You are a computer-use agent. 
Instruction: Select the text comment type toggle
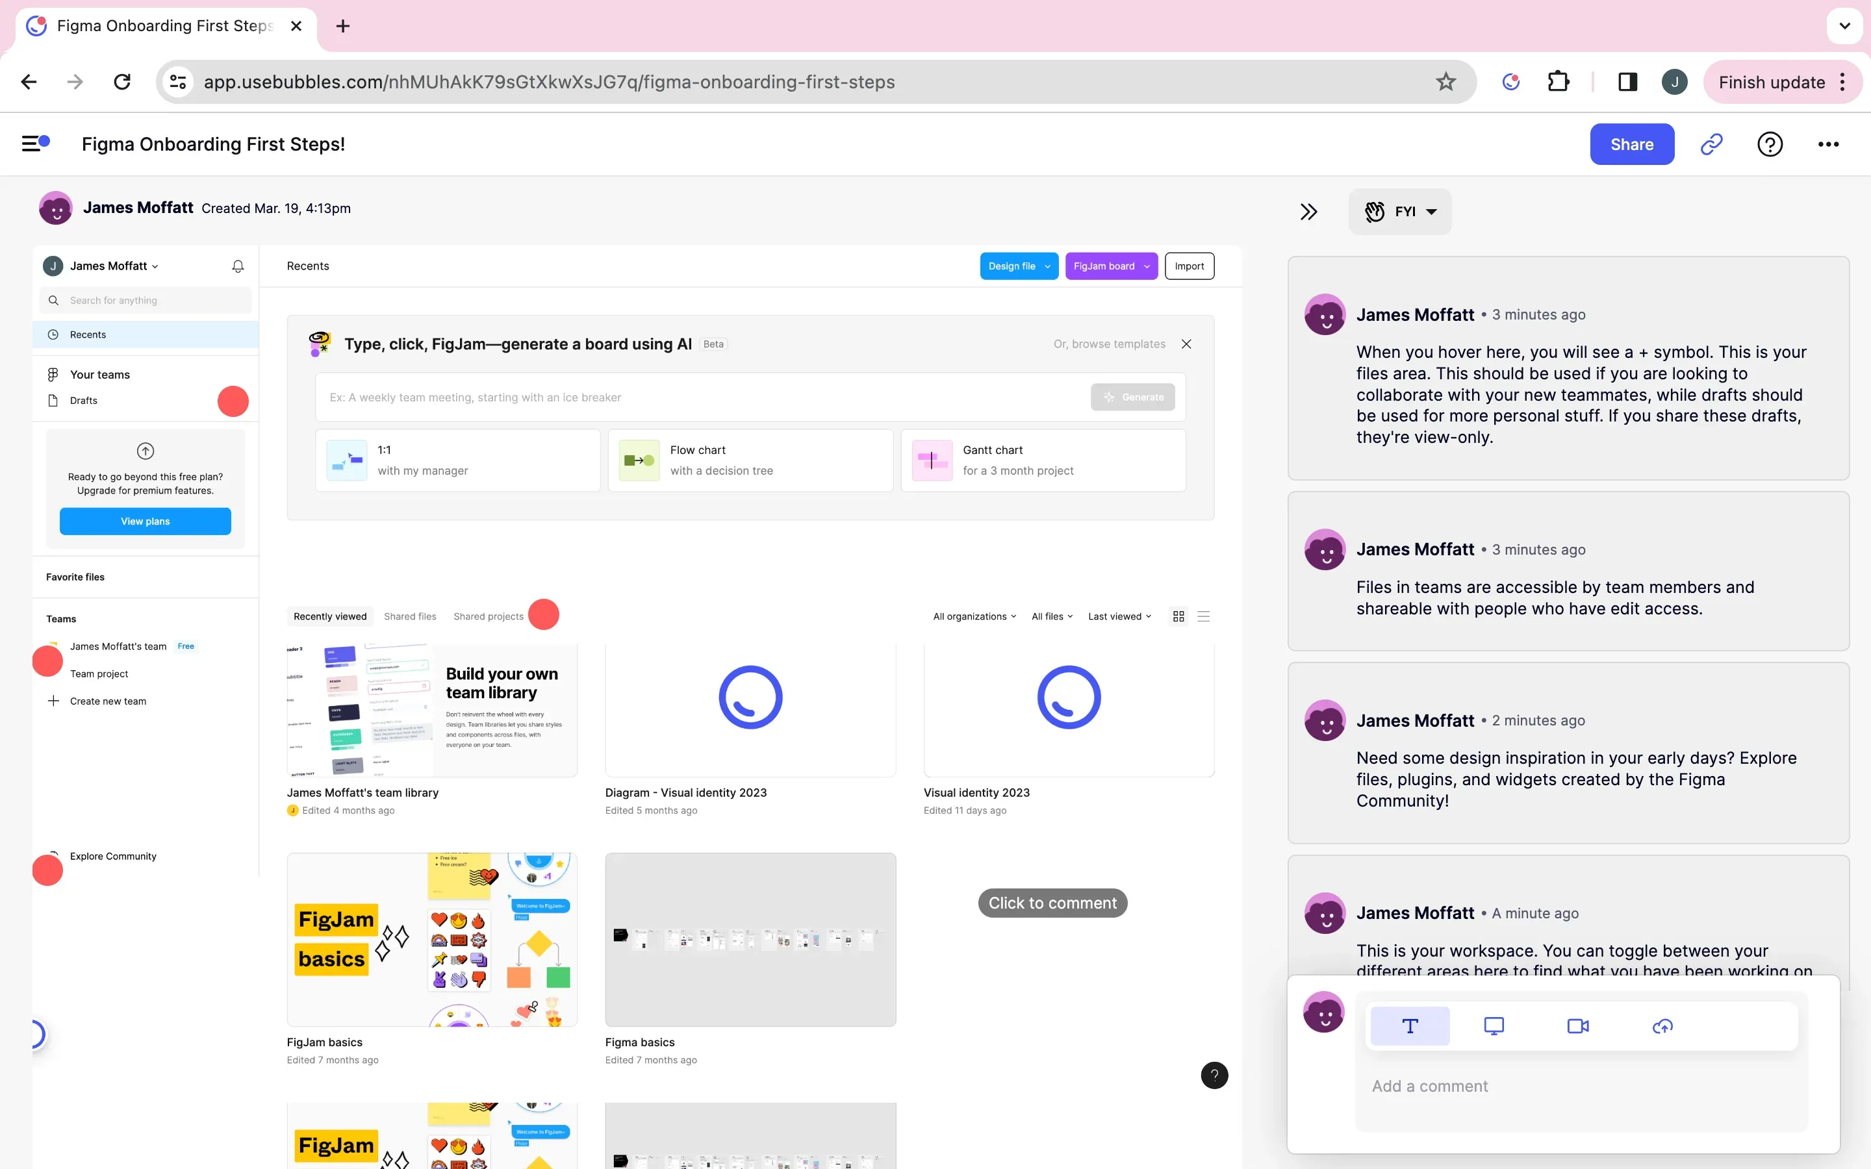coord(1410,1026)
